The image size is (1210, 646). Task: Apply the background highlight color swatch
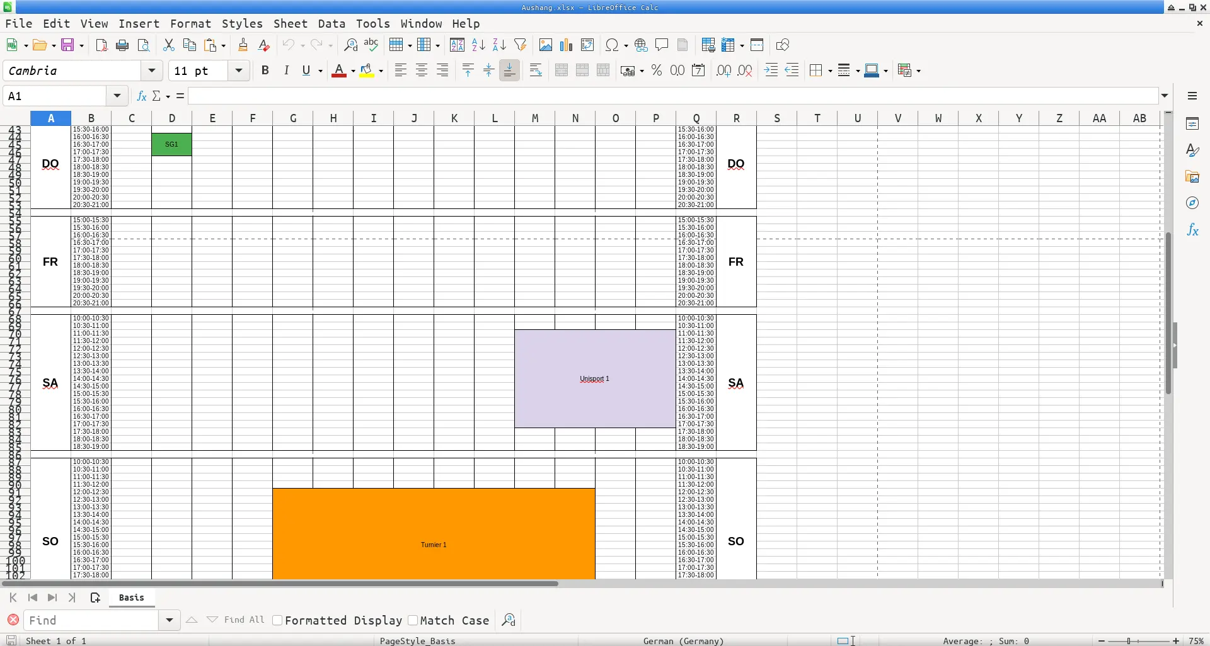[x=367, y=71]
